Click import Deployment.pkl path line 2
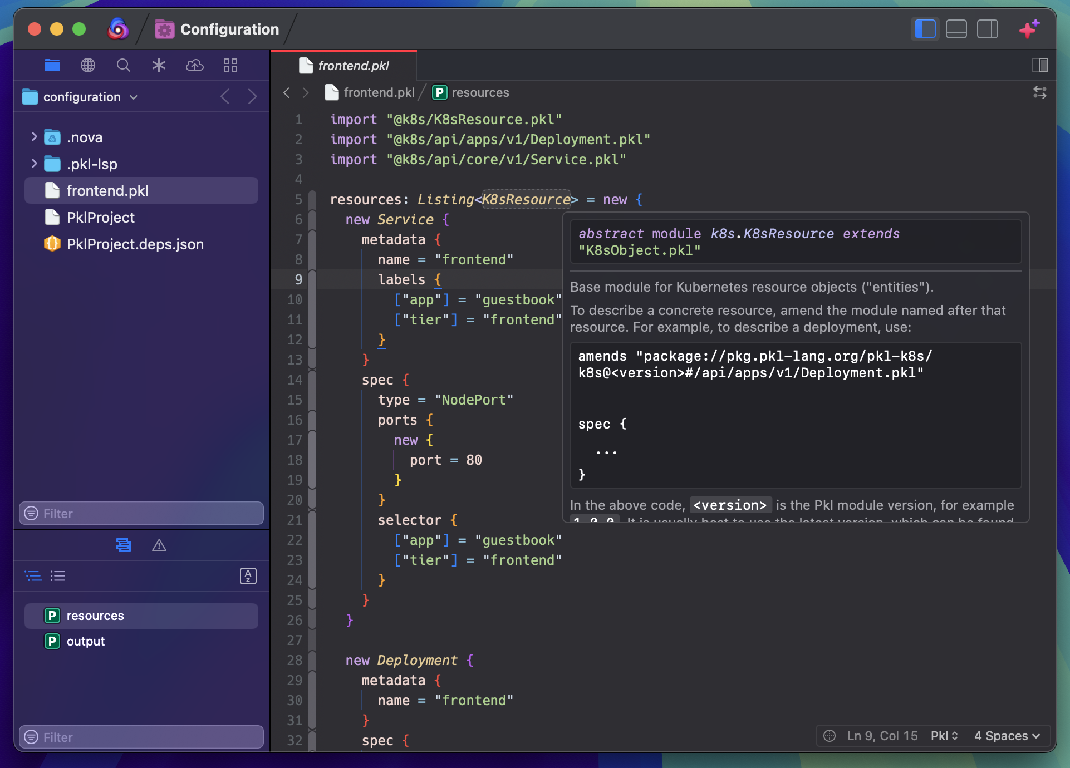The width and height of the screenshot is (1070, 768). tap(518, 140)
